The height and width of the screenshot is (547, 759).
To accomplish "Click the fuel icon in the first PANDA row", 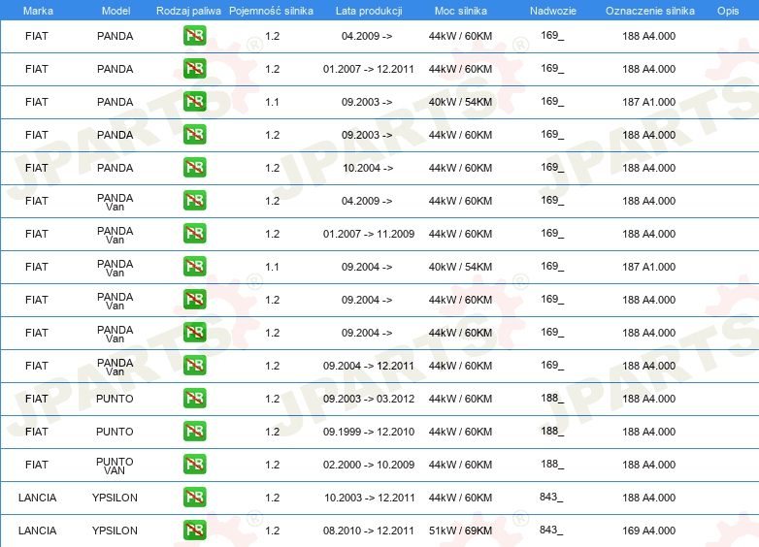I will (194, 36).
